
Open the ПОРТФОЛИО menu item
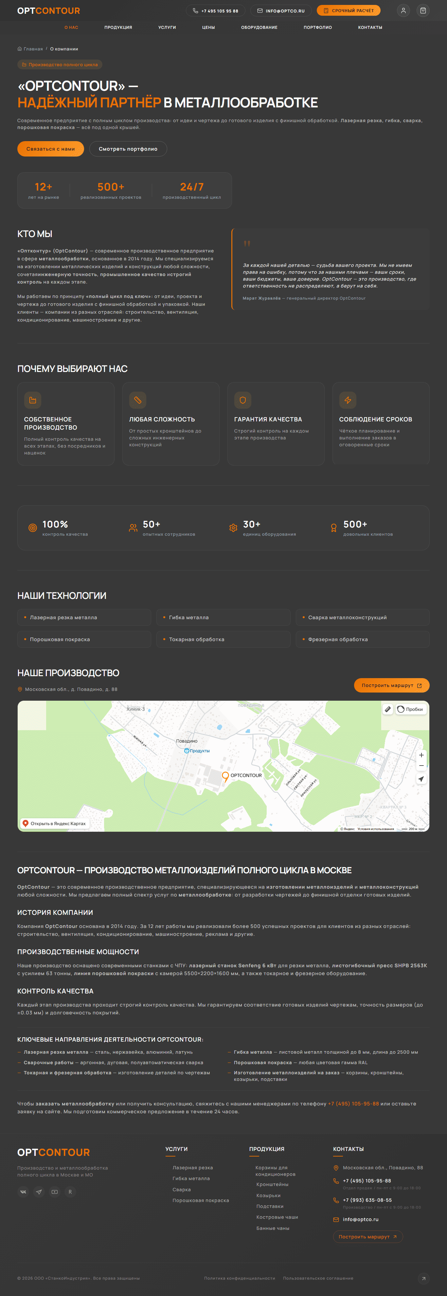(318, 28)
